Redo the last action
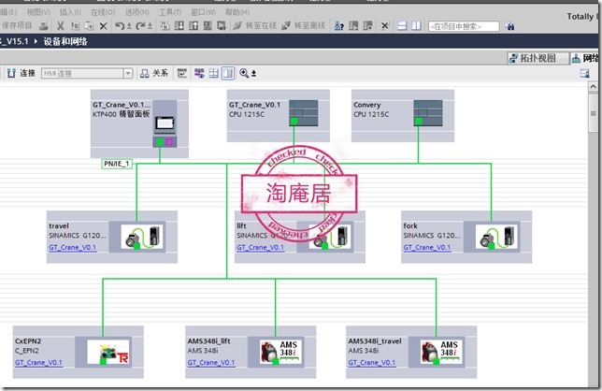 (140, 26)
